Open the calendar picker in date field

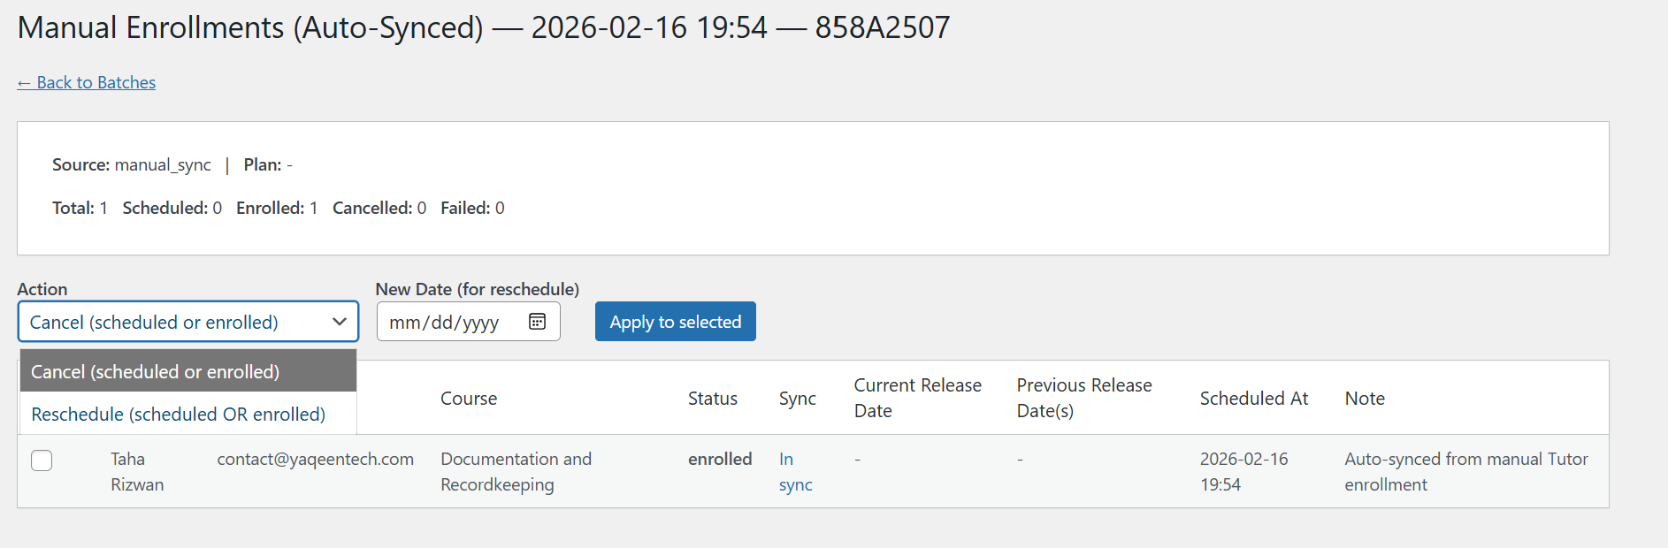537,322
